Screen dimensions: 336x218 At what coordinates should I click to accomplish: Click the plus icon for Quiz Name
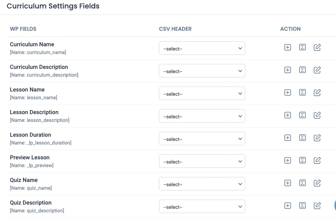288,183
